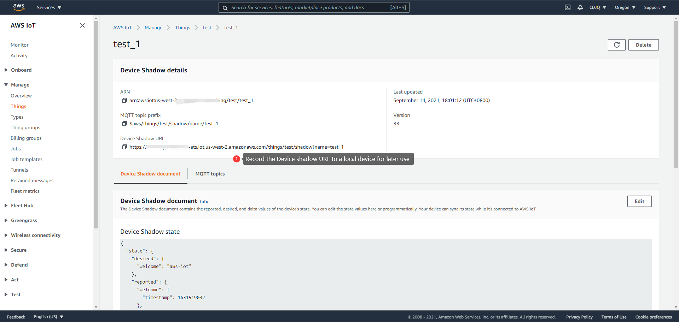This screenshot has width=679, height=322.
Task: Open the CDJQ account dropdown
Action: tap(598, 7)
